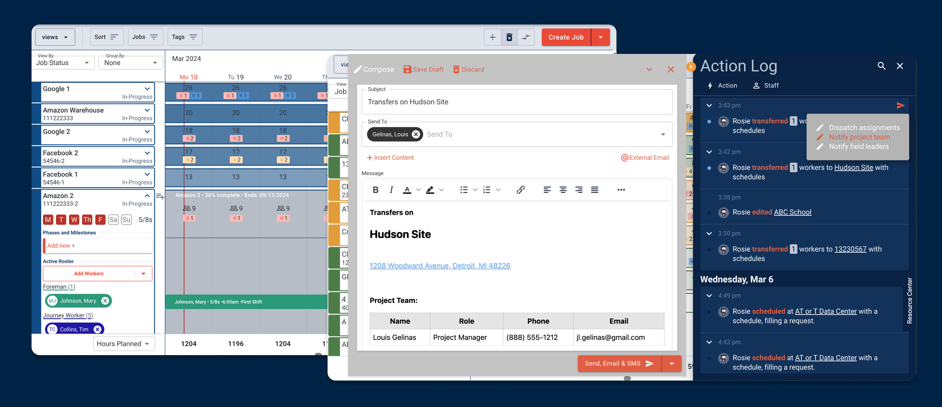This screenshot has width=942, height=407.
Task: Expand the Google 1 job row
Action: point(147,89)
